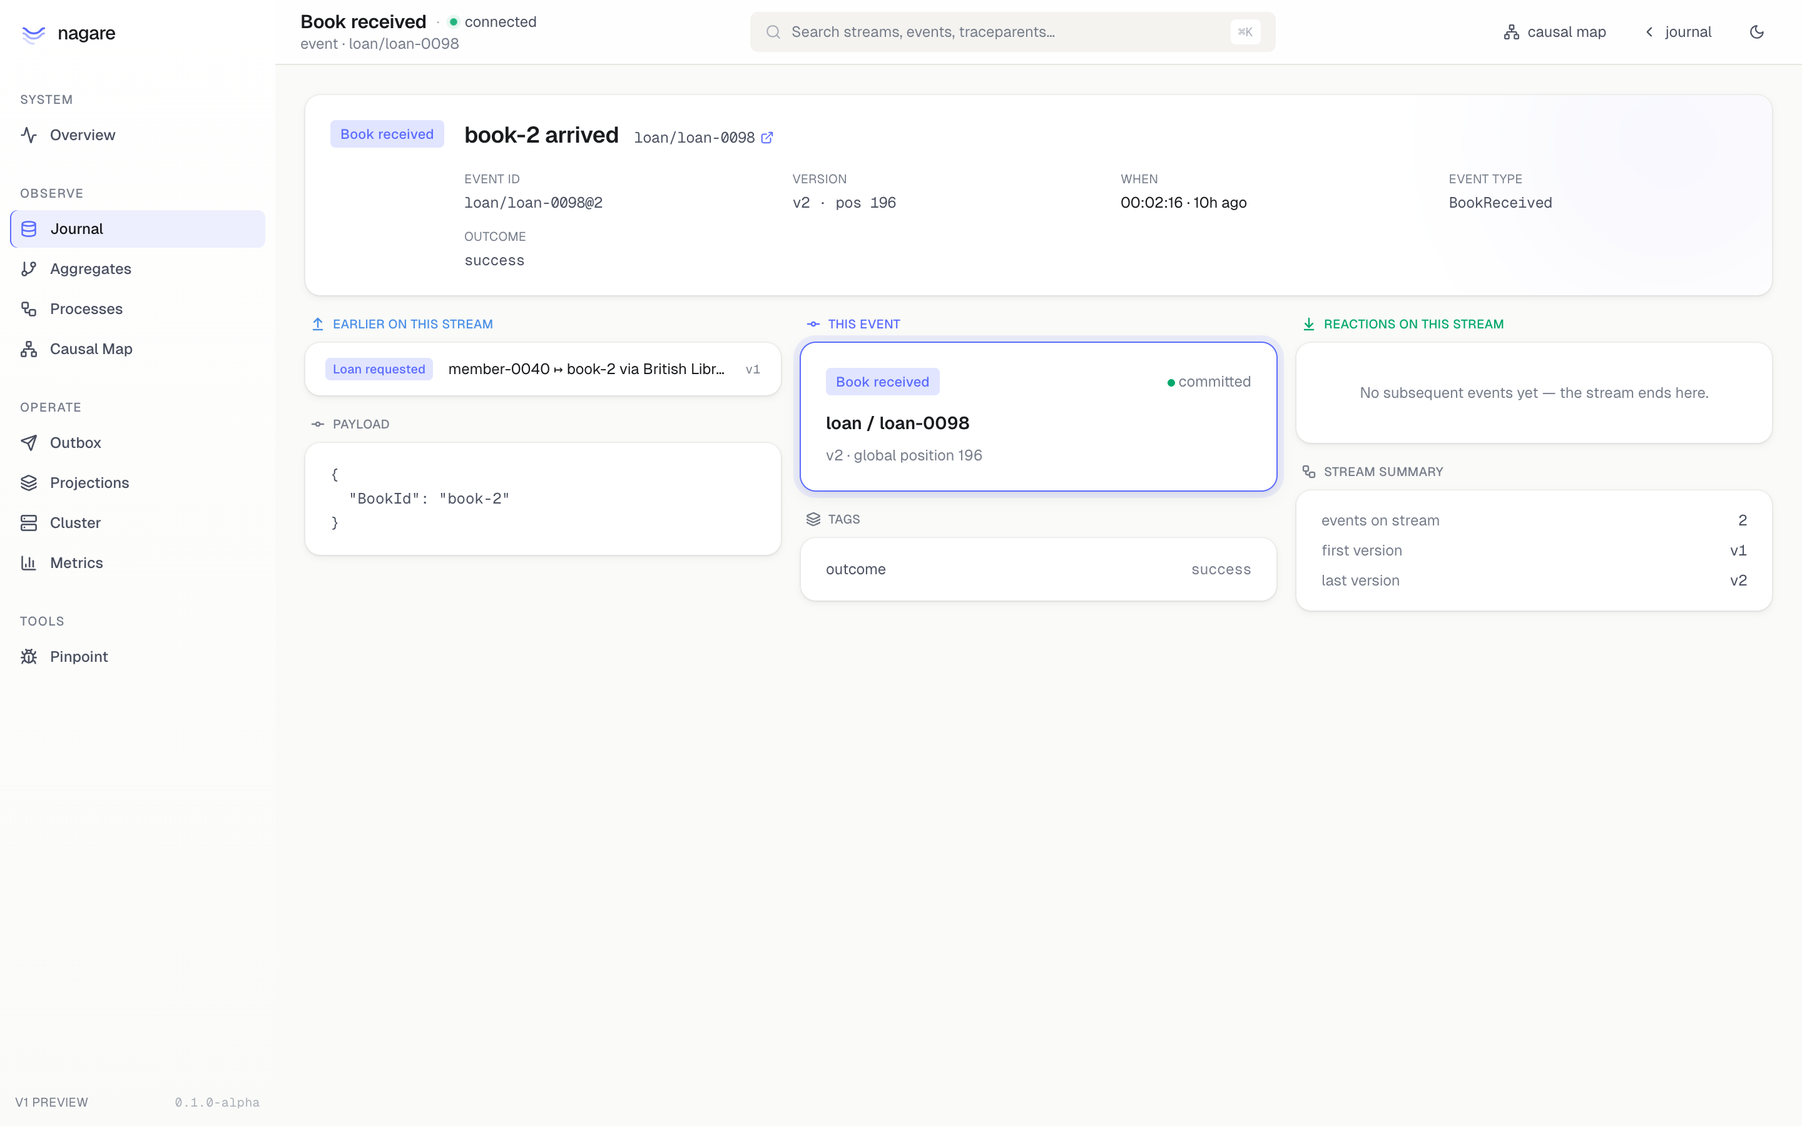The height and width of the screenshot is (1126, 1802).
Task: Focus the Search streams, events input
Action: 1013,32
